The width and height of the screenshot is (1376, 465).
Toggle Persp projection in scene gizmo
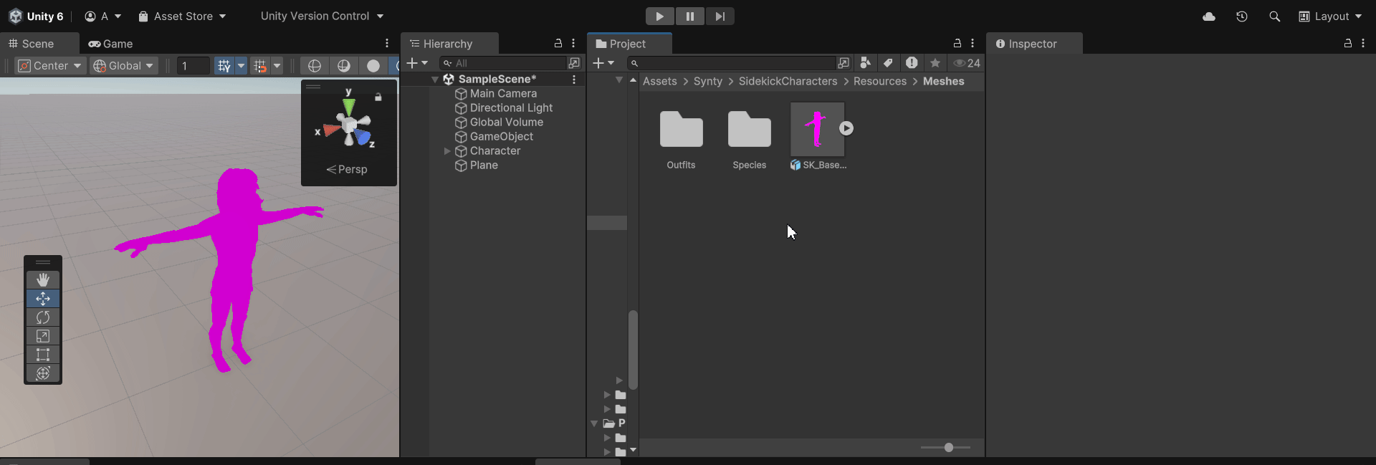[x=348, y=169]
